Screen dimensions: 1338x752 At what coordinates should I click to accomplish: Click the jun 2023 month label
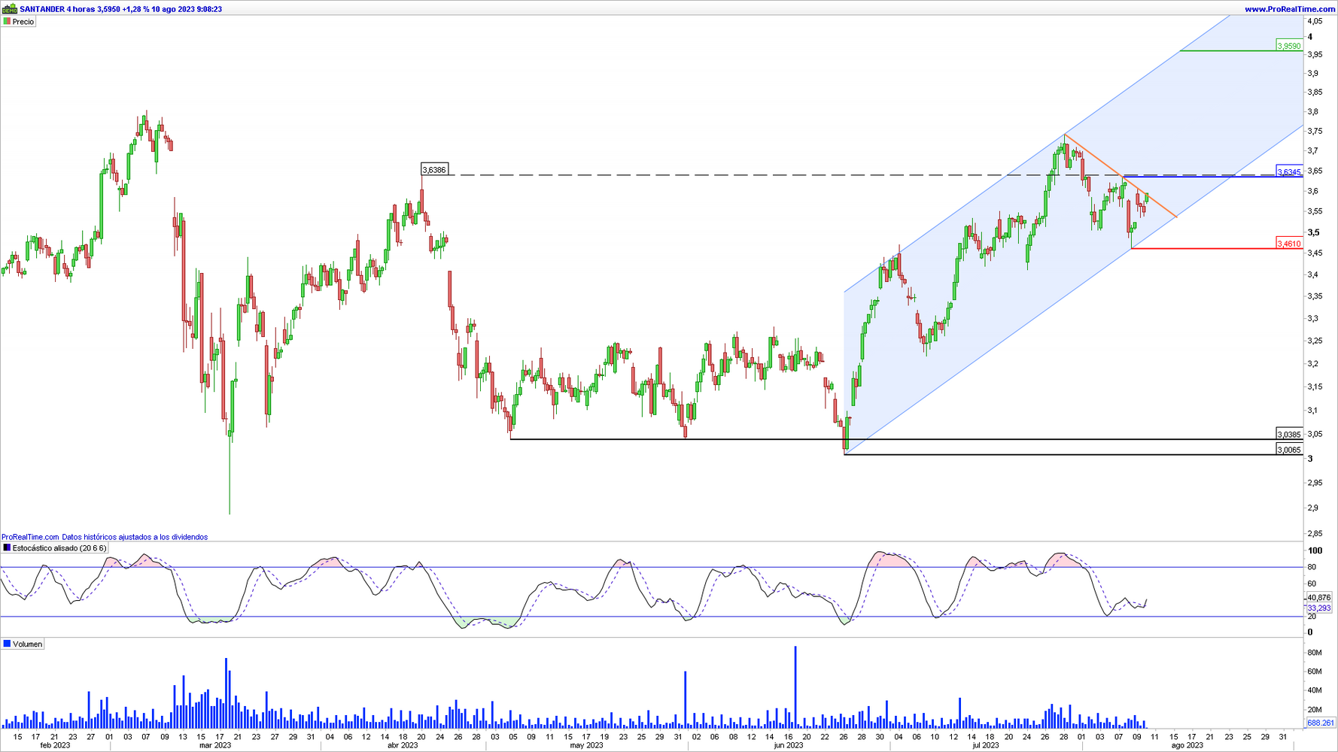(788, 746)
